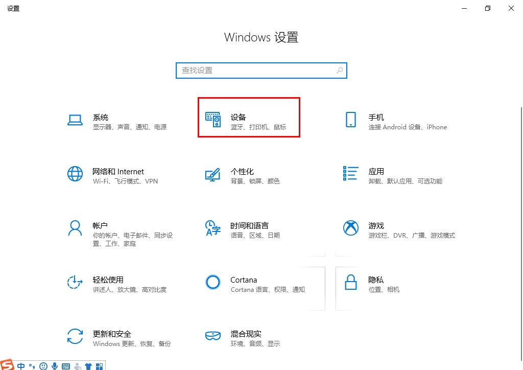The image size is (523, 370).
Task: Restore down the 设置 window
Action: (x=488, y=8)
